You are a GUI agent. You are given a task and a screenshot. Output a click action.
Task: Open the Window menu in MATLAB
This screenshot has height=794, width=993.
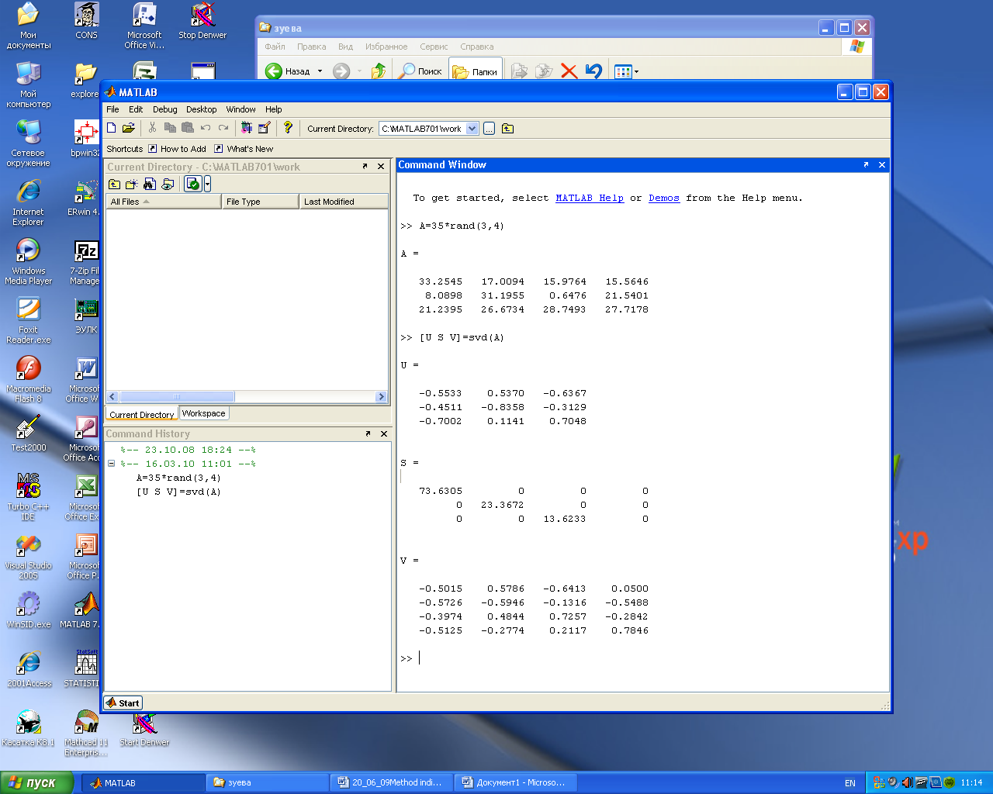pyautogui.click(x=240, y=109)
